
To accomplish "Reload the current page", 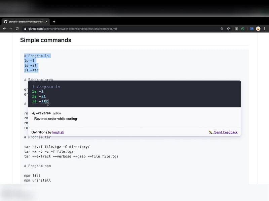I will point(17,29).
